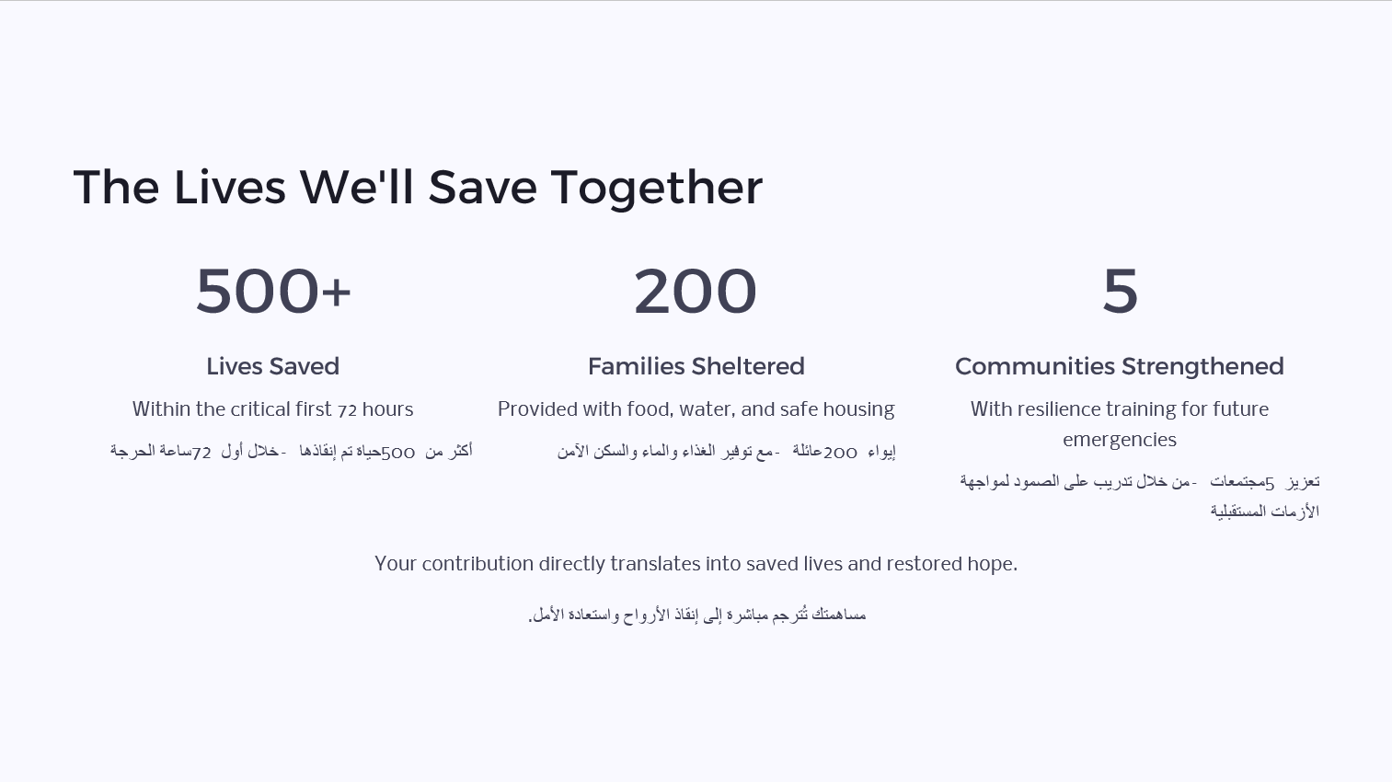This screenshot has width=1392, height=782.
Task: Click 'With resilience training for future' line
Action: [x=1119, y=409]
